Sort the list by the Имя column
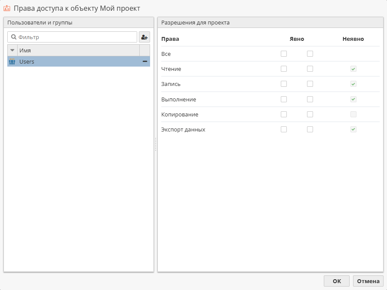Screen dimensions: 387x290 point(78,50)
